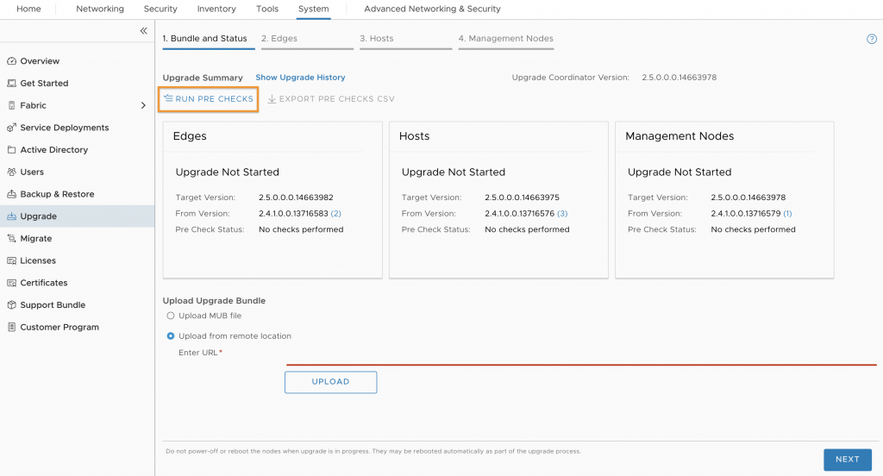Open Advanced Networking & Security menu
This screenshot has width=883, height=476.
tap(432, 9)
